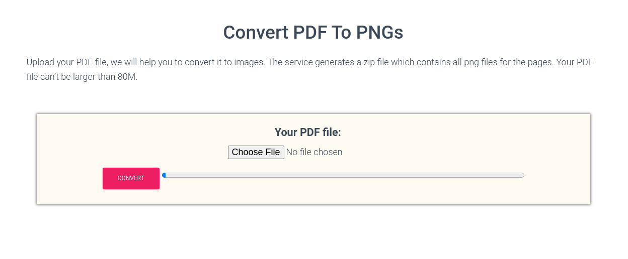Click the cream-colored upload form panel

(x=313, y=159)
